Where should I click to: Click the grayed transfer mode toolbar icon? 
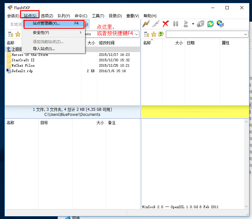[x=201, y=24]
